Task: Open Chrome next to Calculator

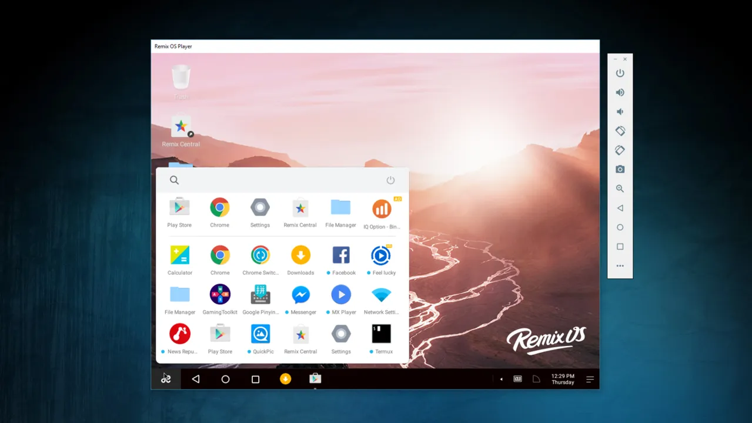Action: coord(220,255)
